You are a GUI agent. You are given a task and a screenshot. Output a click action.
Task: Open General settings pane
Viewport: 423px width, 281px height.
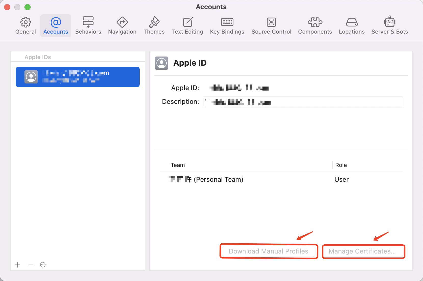coord(25,25)
